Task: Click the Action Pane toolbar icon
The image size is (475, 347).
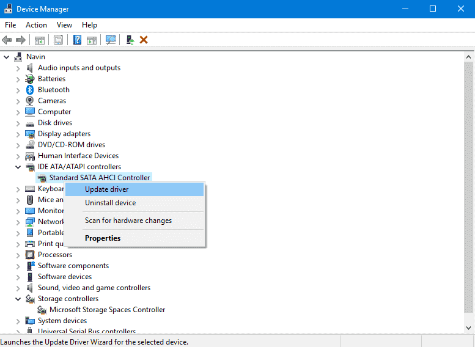Action: point(92,40)
